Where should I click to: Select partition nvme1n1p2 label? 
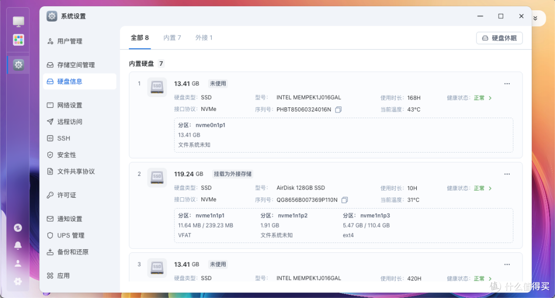click(x=293, y=216)
